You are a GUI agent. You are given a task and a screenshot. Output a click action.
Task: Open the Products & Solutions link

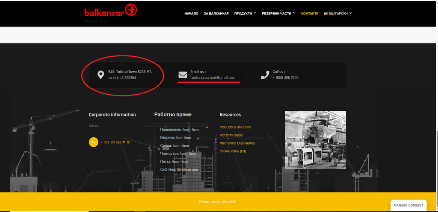coord(235,127)
